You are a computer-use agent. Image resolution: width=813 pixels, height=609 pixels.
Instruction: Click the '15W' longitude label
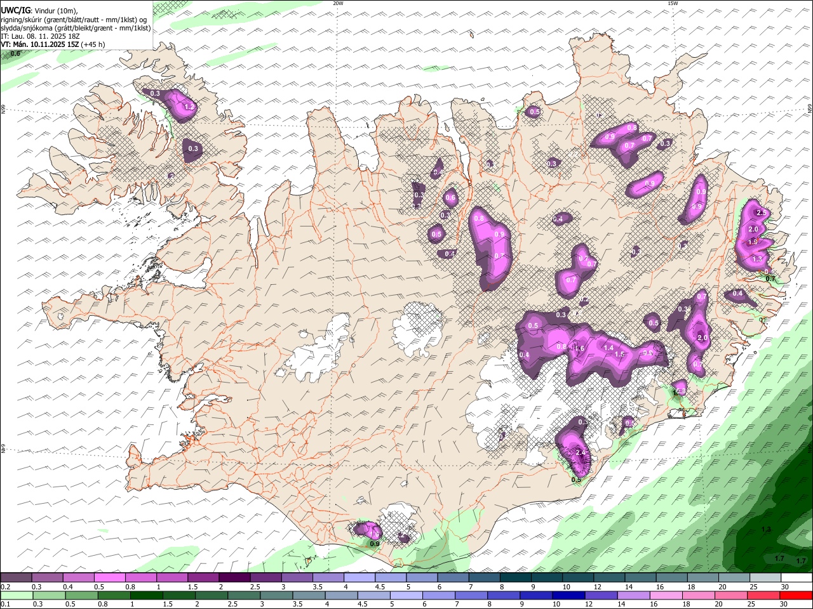[x=673, y=3]
